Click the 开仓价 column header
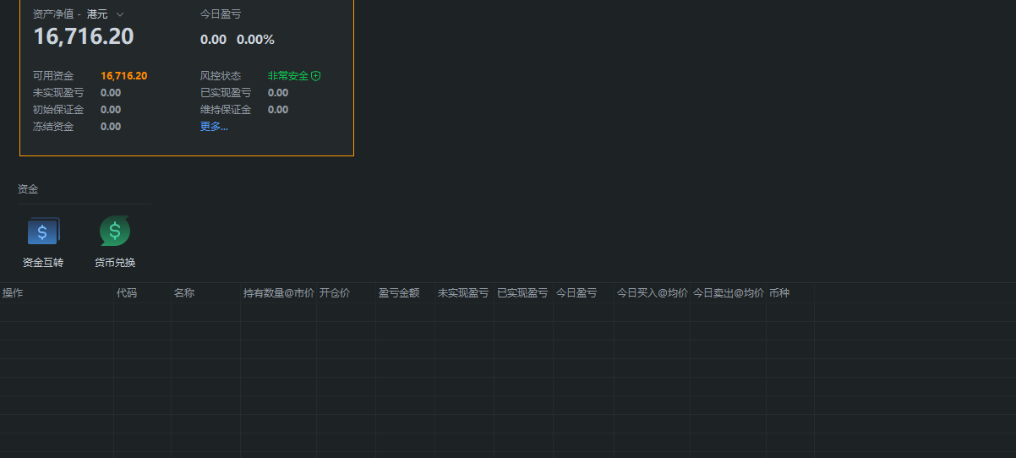This screenshot has width=1016, height=458. [x=335, y=293]
